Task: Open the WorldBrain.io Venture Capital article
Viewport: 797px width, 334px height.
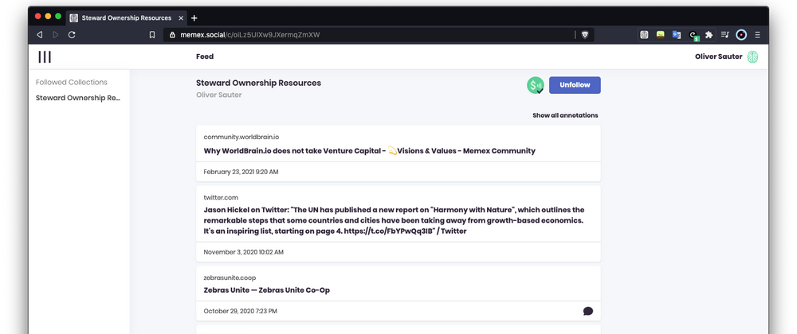Action: (370, 151)
